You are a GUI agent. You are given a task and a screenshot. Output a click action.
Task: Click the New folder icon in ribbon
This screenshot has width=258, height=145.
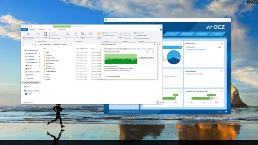click(99, 34)
